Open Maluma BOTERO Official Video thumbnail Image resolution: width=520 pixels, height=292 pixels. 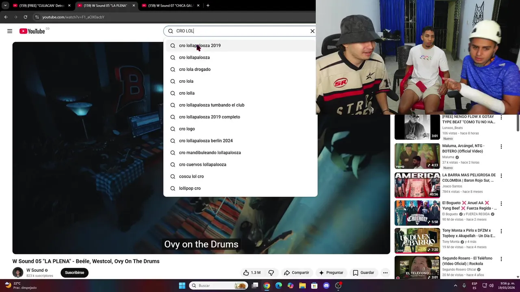coord(417,156)
